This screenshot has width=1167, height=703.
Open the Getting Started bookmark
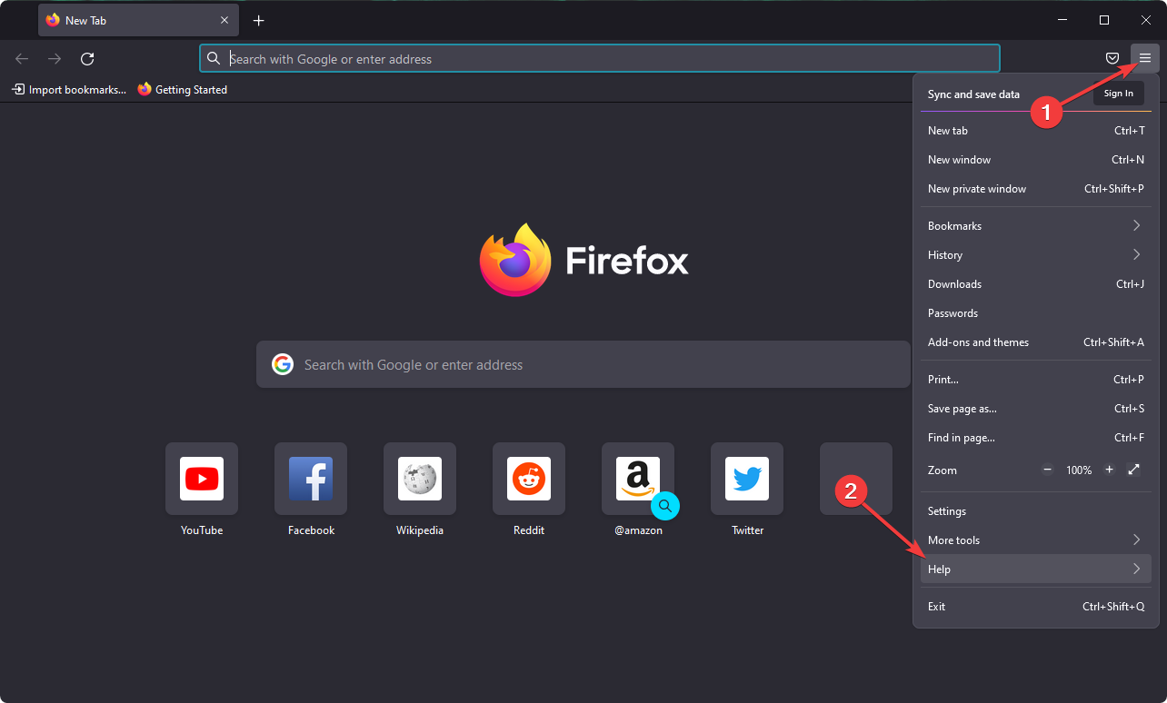coord(182,89)
